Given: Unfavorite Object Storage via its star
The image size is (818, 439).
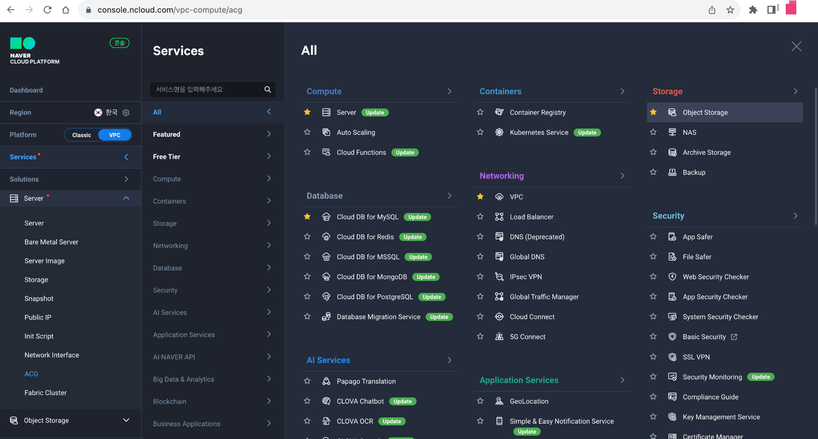Looking at the screenshot, I should pyautogui.click(x=653, y=112).
